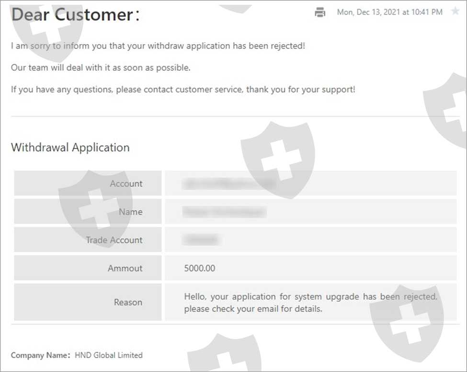Click the 5000.00 amount value
Image resolution: width=467 pixels, height=372 pixels.
click(200, 269)
